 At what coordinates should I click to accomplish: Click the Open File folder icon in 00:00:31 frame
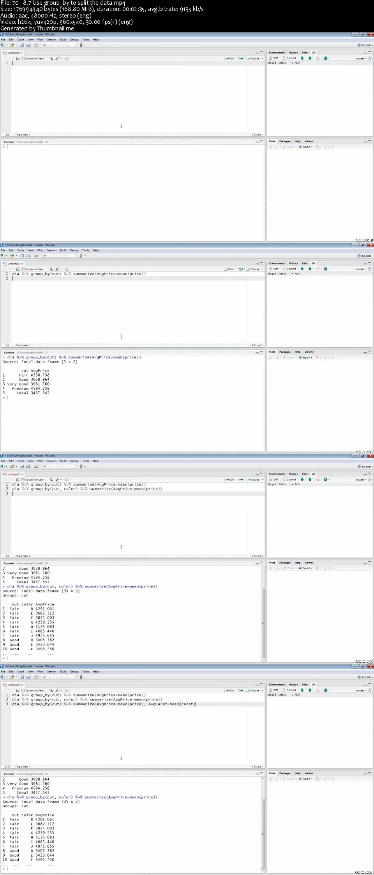(12, 45)
